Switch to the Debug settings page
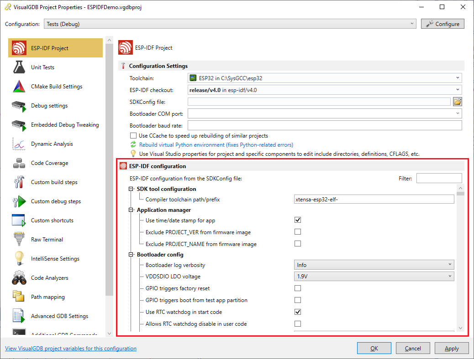This screenshot has height=359, width=474. click(56, 106)
